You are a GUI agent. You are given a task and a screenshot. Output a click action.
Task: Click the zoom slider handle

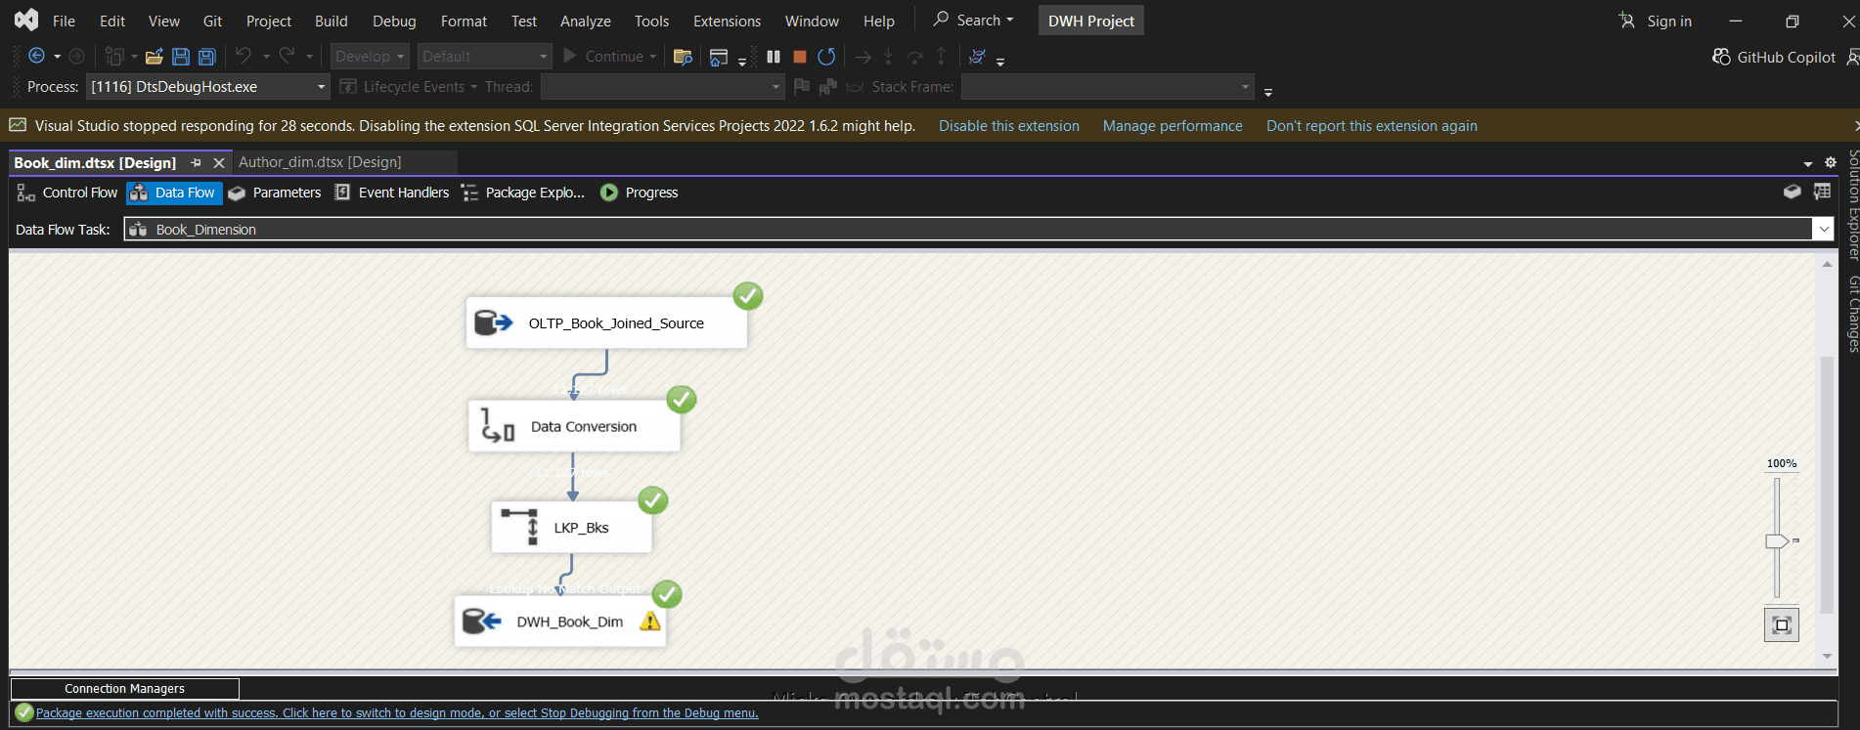coord(1777,541)
